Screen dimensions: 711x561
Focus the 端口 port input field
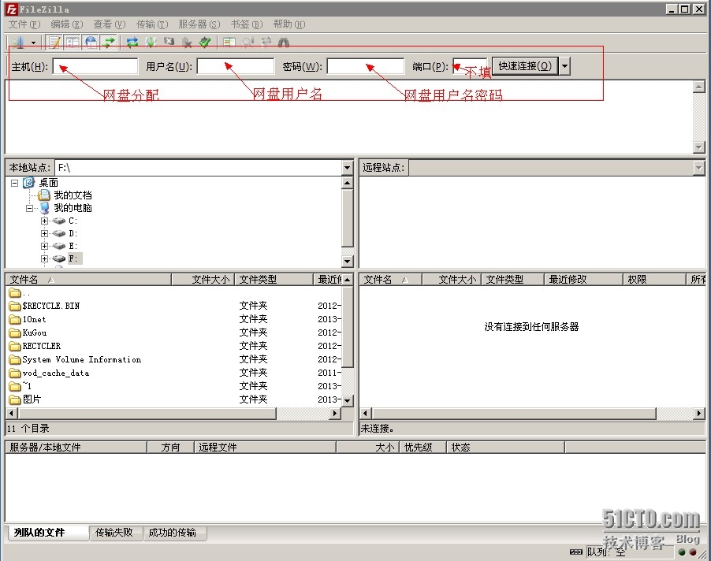pyautogui.click(x=471, y=66)
